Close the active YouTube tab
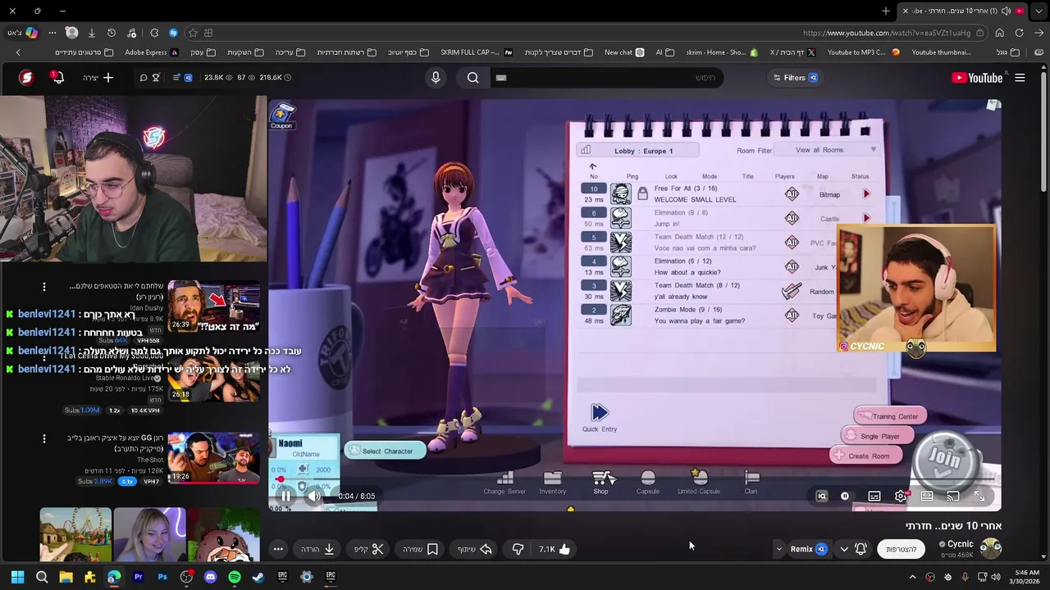This screenshot has height=590, width=1050. click(906, 11)
